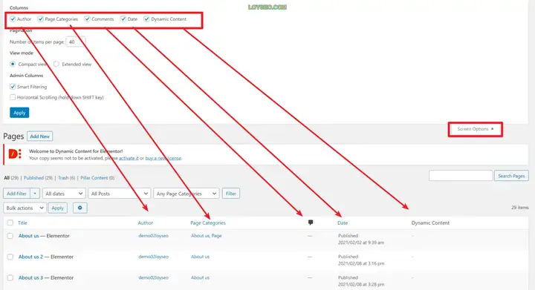The height and width of the screenshot is (290, 535).
Task: Open the About us page title link
Action: tap(29, 236)
